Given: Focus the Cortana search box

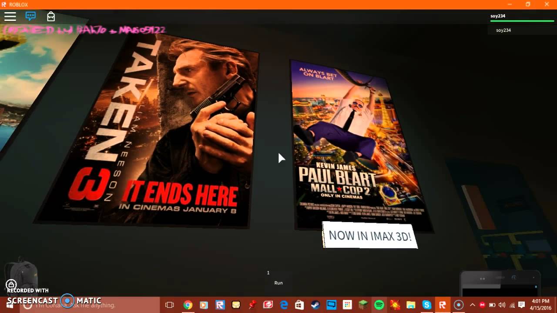Looking at the screenshot, I should coord(89,305).
